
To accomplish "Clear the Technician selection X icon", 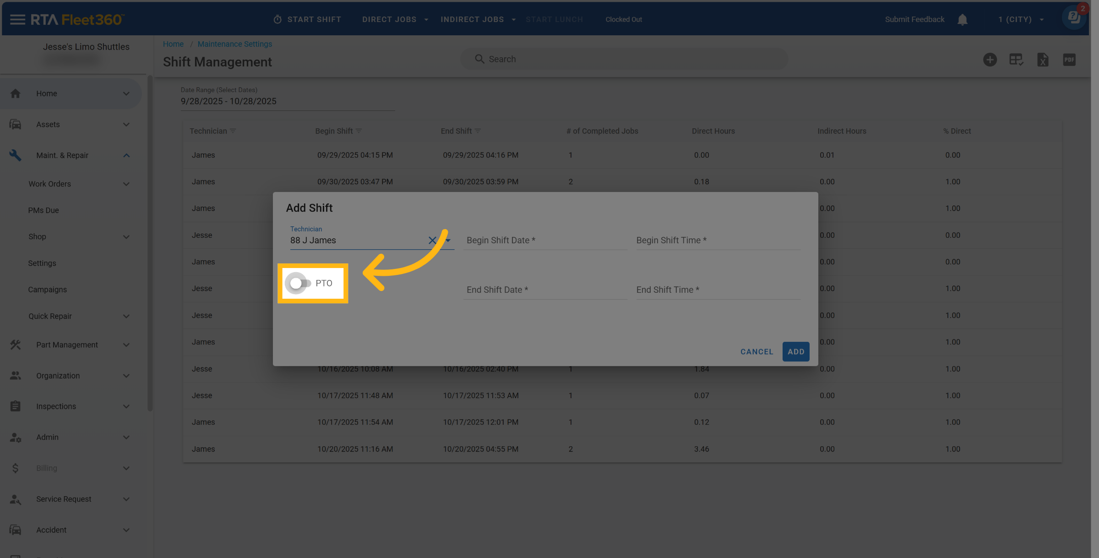I will [432, 240].
